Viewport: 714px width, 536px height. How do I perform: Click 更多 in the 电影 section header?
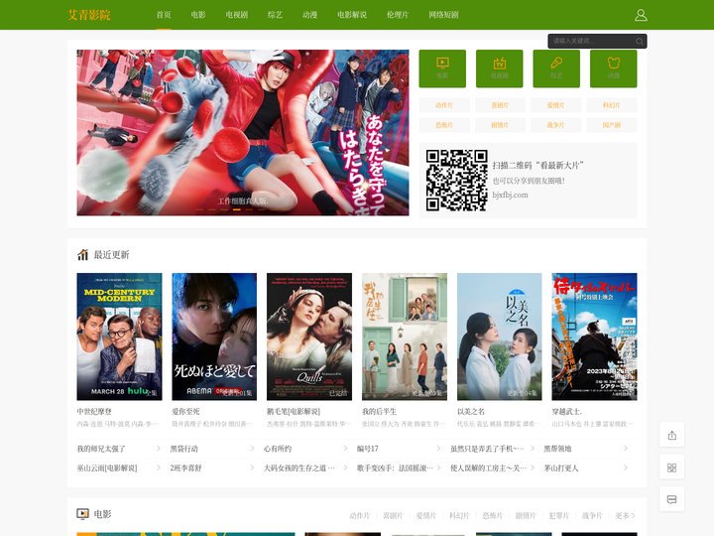coord(625,515)
